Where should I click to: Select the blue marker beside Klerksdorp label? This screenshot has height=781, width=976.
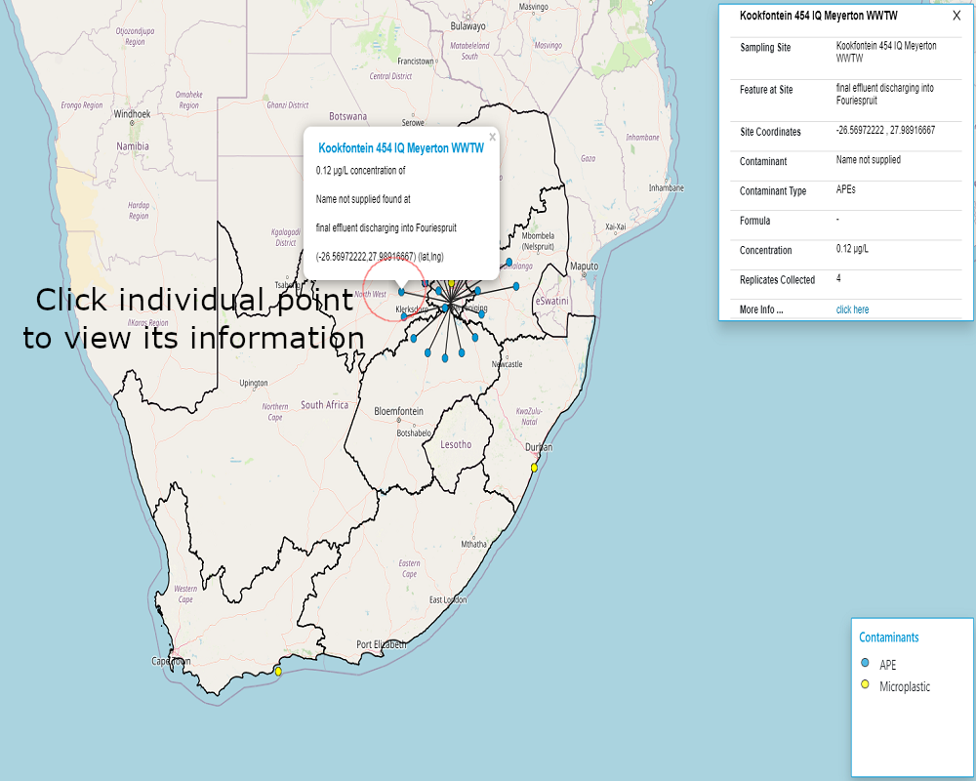coord(404,316)
